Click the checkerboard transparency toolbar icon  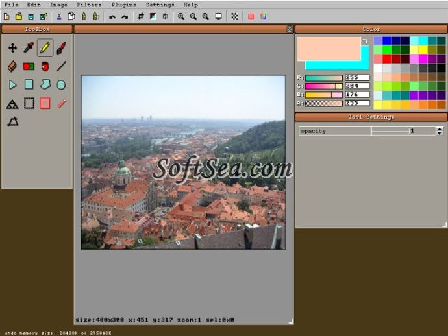click(x=234, y=17)
